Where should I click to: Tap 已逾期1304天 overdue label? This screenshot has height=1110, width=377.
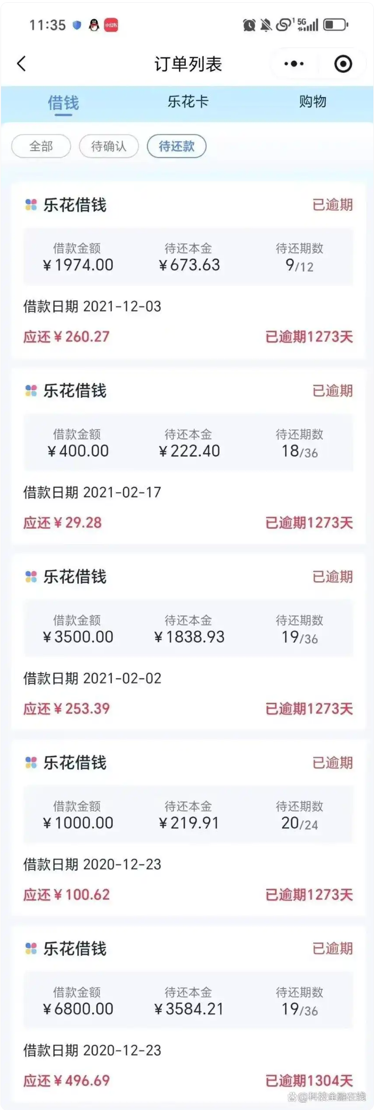[309, 1081]
